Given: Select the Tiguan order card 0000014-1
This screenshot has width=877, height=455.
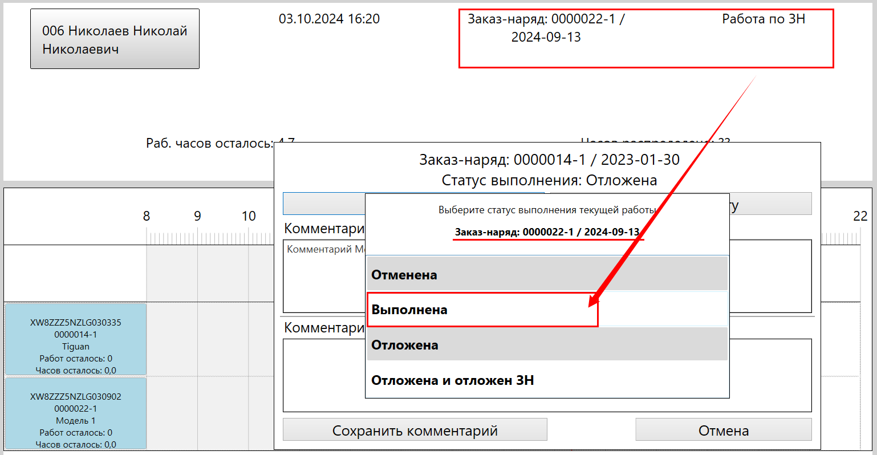Looking at the screenshot, I should point(76,340).
